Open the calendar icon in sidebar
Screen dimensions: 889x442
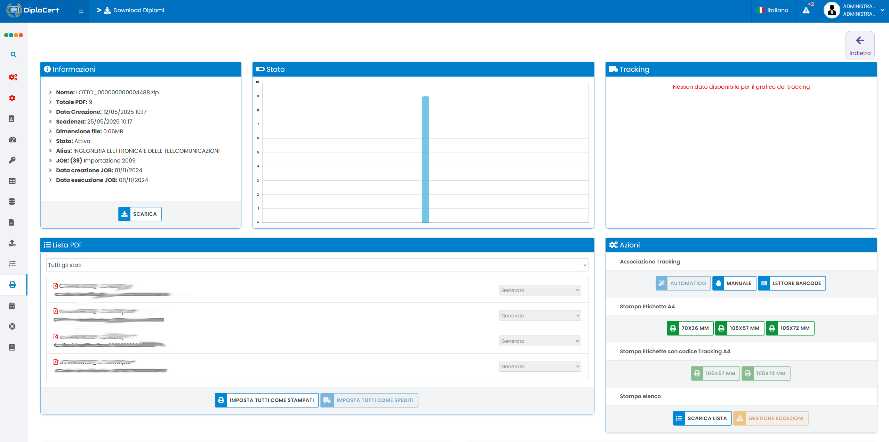(12, 306)
